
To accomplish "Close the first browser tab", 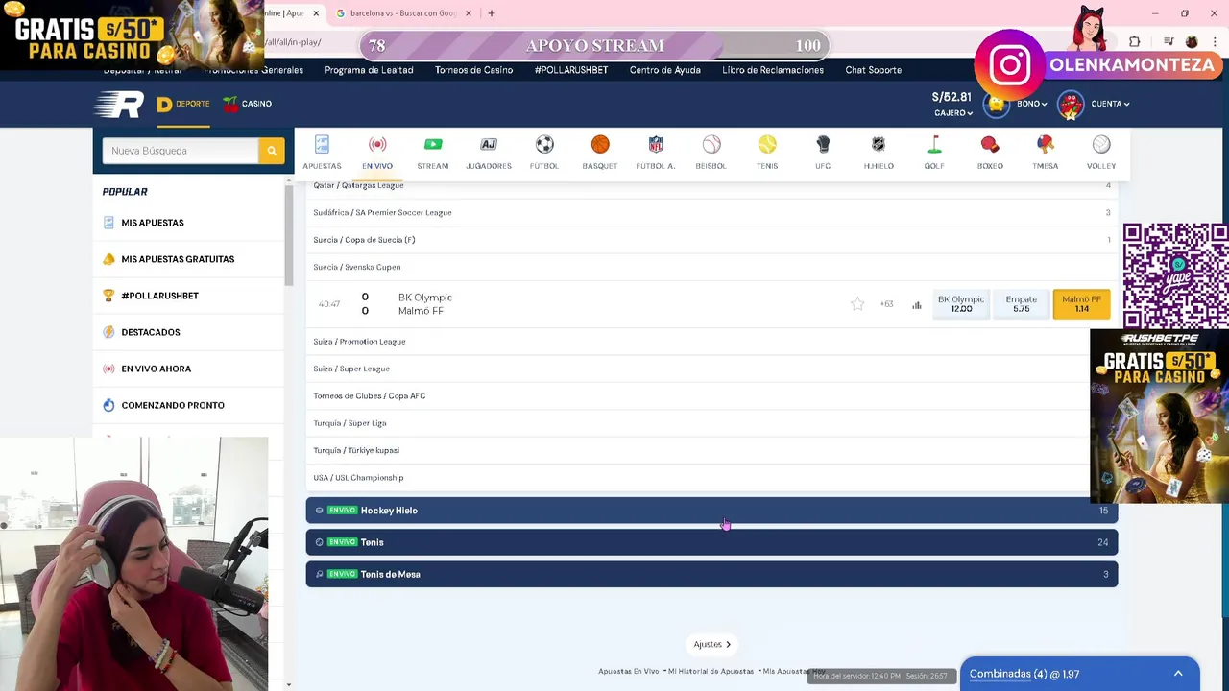I will tap(316, 13).
